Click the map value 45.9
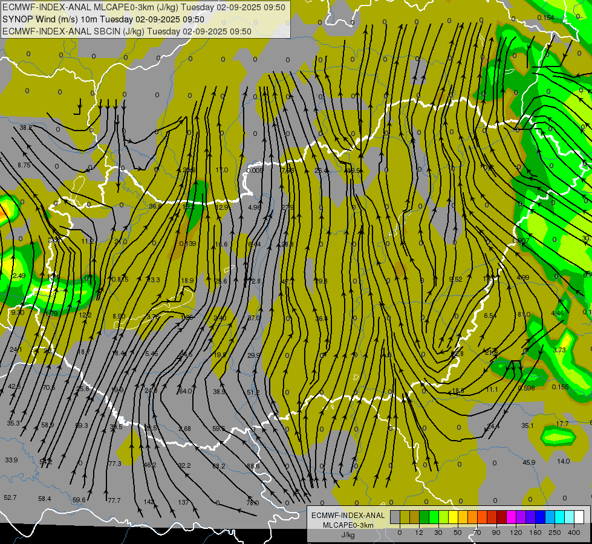 pyautogui.click(x=529, y=462)
